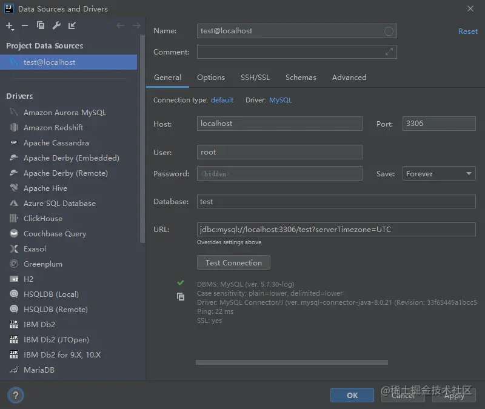Click the OK button

pyautogui.click(x=352, y=395)
